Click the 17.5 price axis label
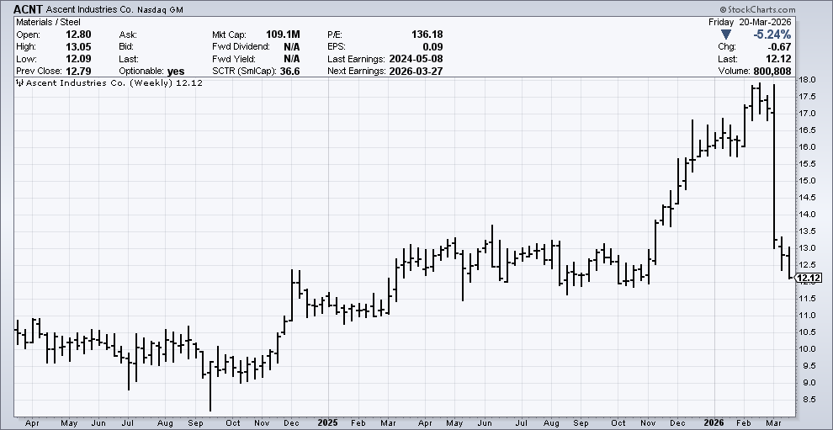 pos(808,97)
